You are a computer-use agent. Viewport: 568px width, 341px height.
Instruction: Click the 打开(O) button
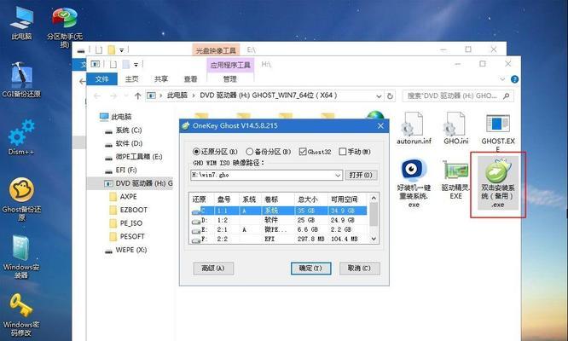(357, 175)
